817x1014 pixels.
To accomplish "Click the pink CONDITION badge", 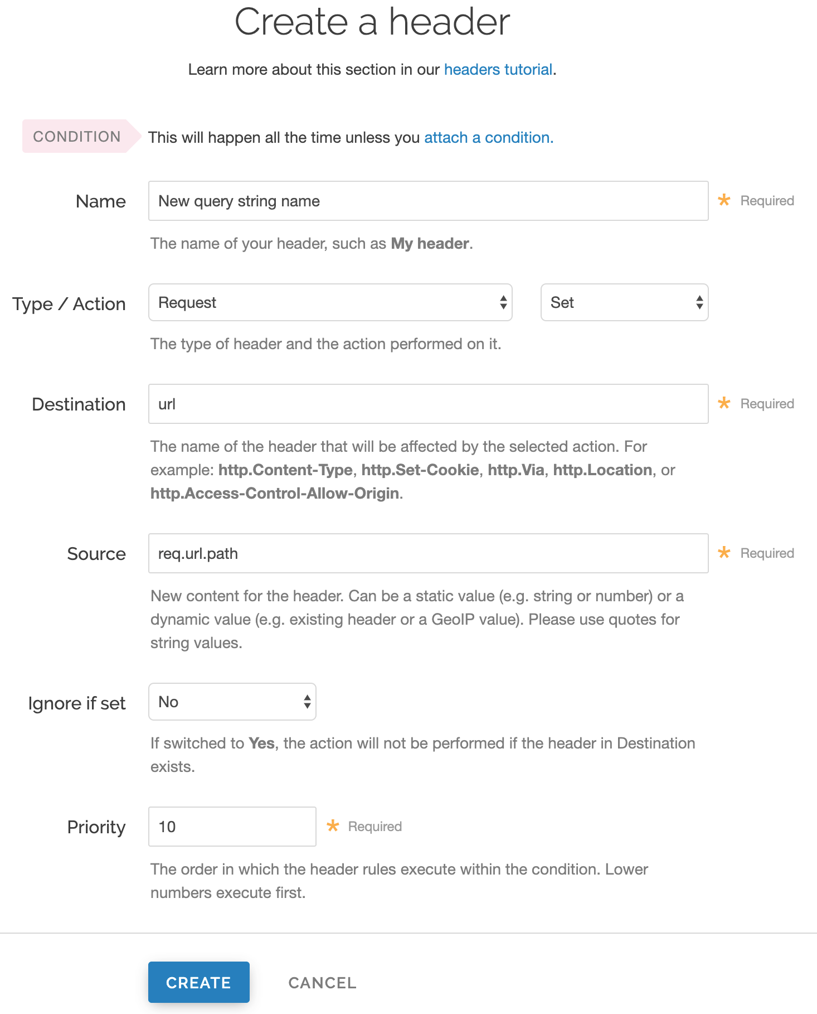I will click(77, 136).
